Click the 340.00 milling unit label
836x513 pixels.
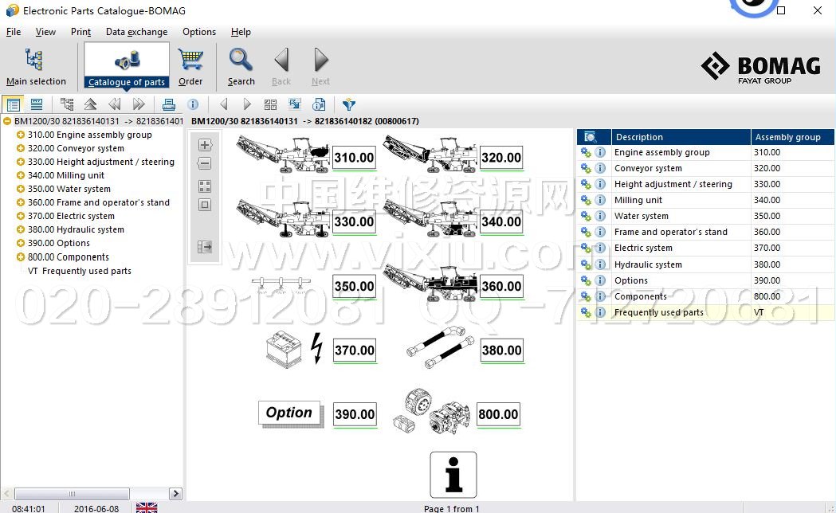tap(501, 222)
